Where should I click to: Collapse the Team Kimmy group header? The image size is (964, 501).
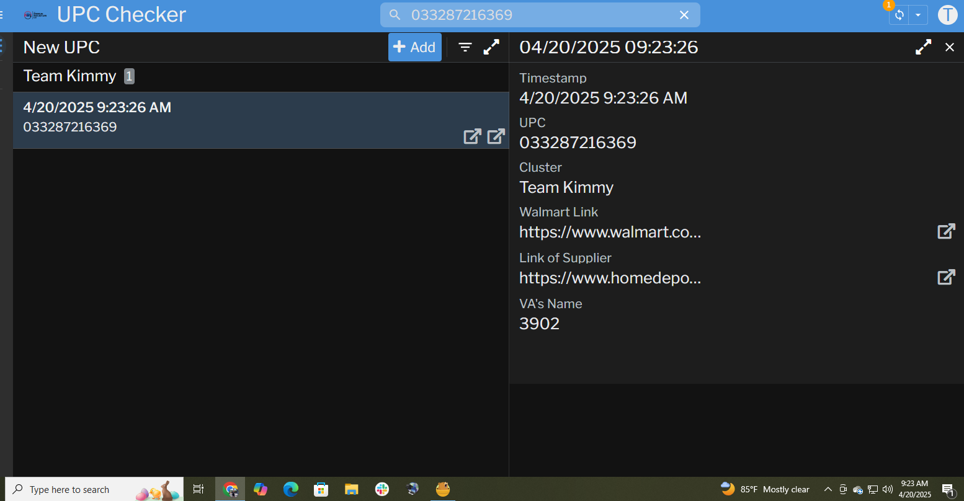pos(69,76)
